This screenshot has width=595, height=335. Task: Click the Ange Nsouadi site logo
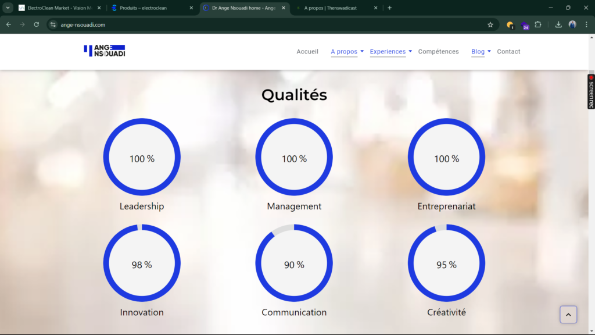coord(105,51)
